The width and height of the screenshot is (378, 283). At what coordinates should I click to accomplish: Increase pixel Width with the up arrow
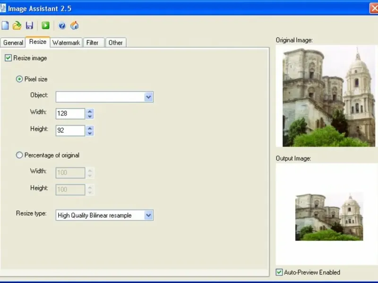point(90,111)
